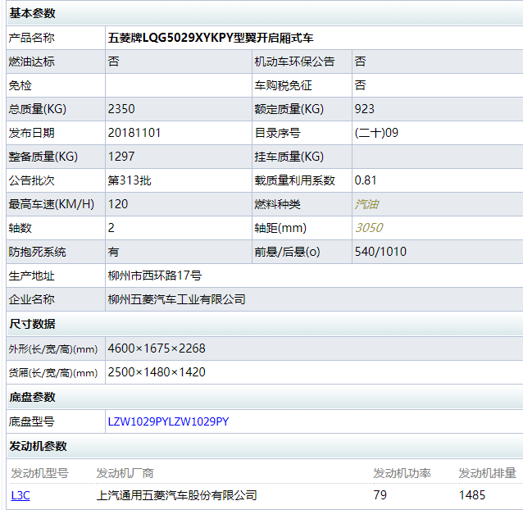Click the 挂车质量(KG) label
Viewport: 523px width, 510px height.
click(289, 157)
